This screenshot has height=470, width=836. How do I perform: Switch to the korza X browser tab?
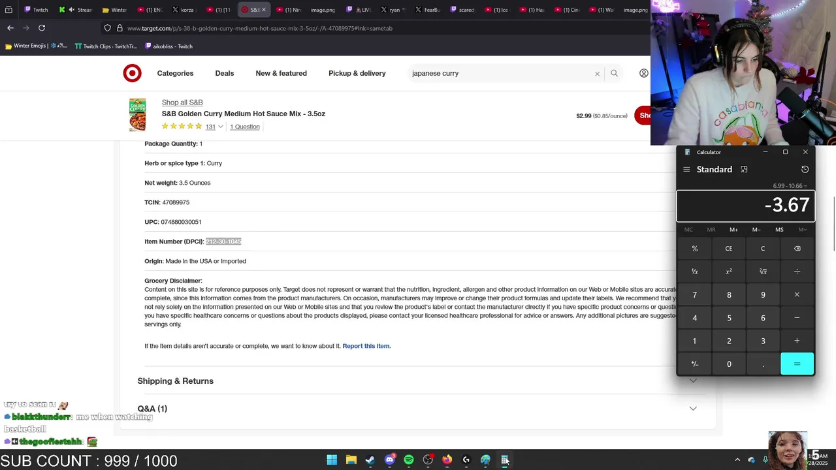click(185, 10)
